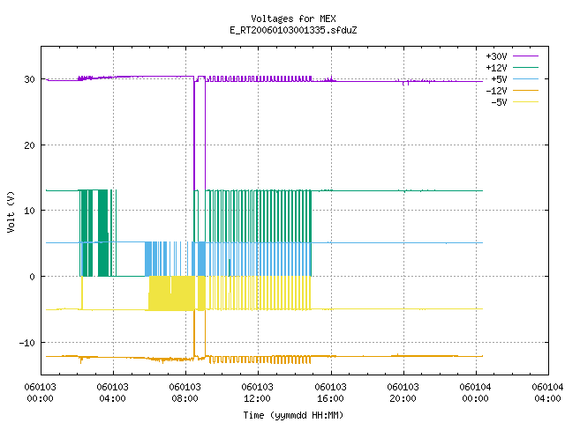The image size is (565, 423).
Task: Click the orange -12V legend line sample
Action: (525, 90)
